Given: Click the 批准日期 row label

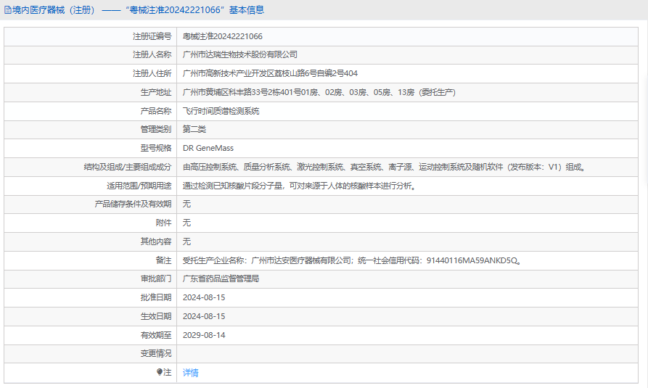Looking at the screenshot, I should click(x=156, y=297).
